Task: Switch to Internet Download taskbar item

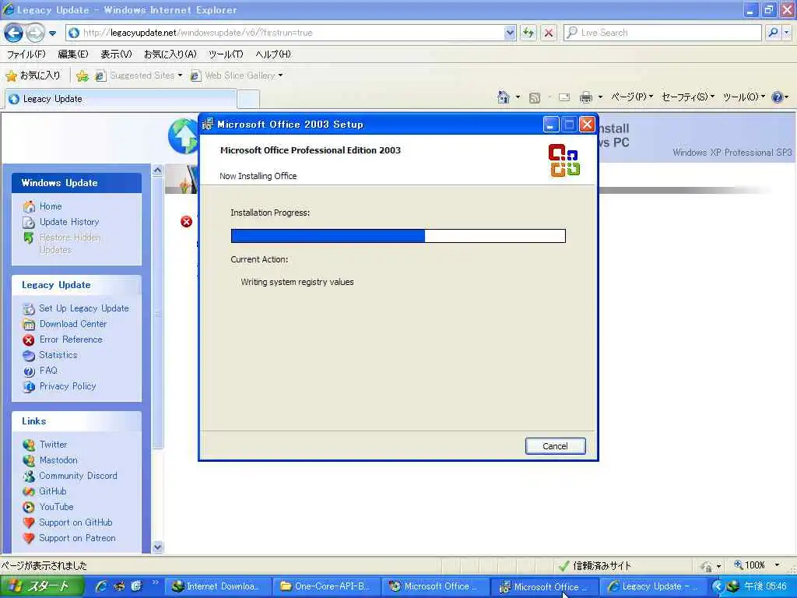Action: [216, 586]
